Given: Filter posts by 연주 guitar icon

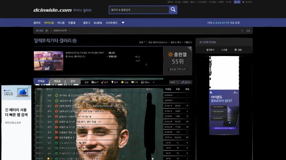Looking at the screenshot, I should (106, 82).
